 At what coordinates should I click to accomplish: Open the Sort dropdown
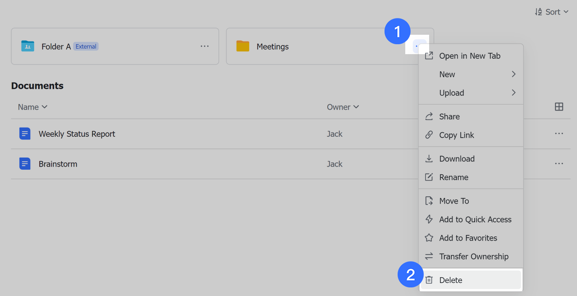[551, 12]
